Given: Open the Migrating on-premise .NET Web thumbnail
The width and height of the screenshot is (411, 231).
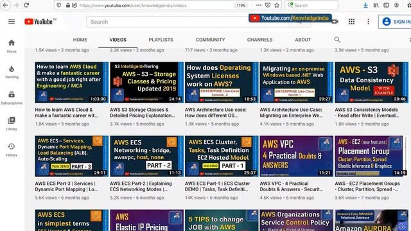Looking at the screenshot, I should tap(297, 82).
